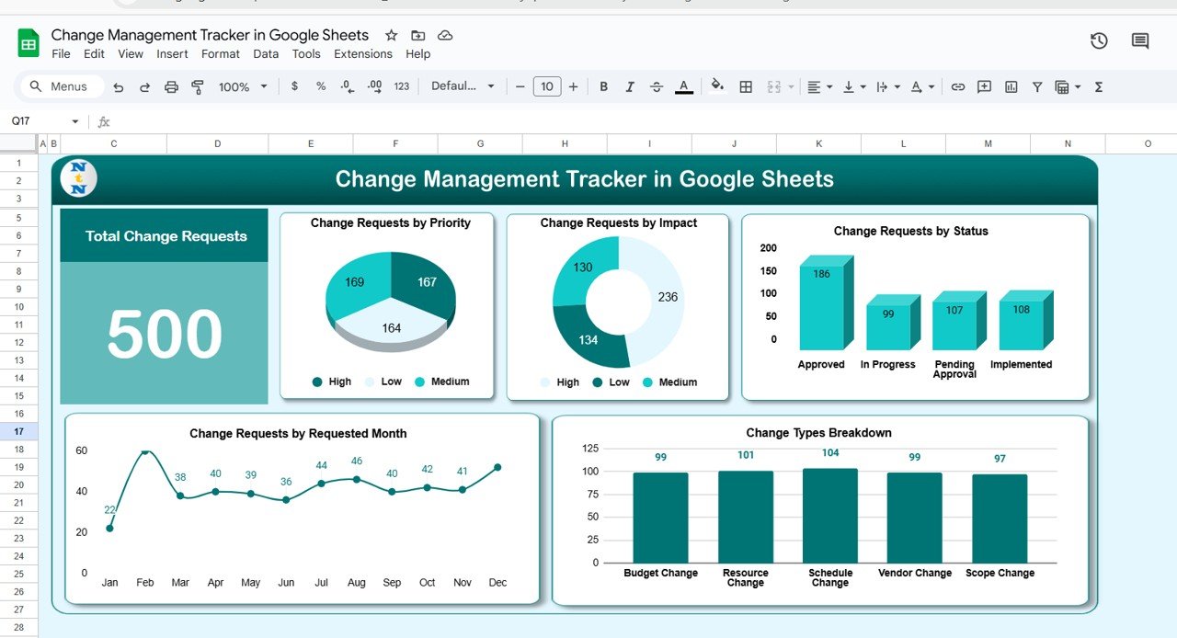Open version history clock icon

click(1099, 40)
